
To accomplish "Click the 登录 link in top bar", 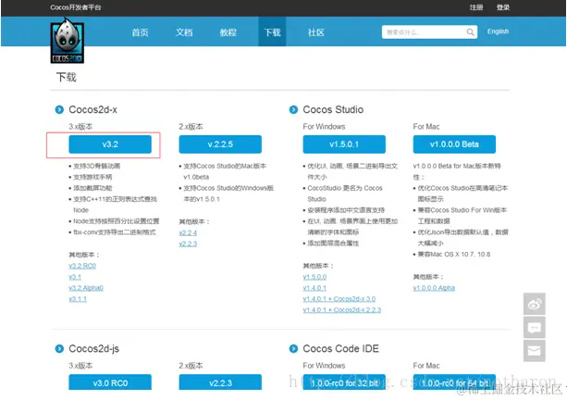I will 503,7.
